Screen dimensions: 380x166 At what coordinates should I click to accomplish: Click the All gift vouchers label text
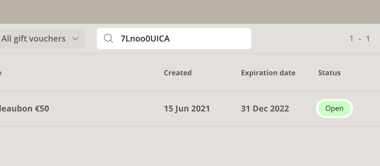point(33,39)
